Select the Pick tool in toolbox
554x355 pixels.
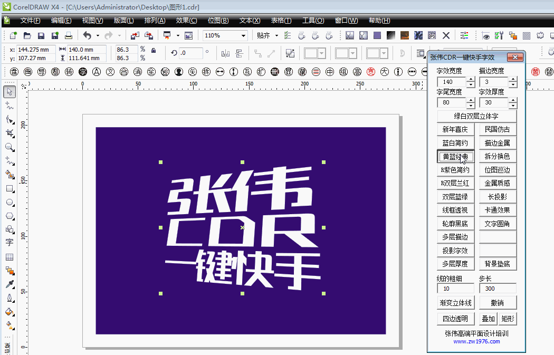[9, 91]
